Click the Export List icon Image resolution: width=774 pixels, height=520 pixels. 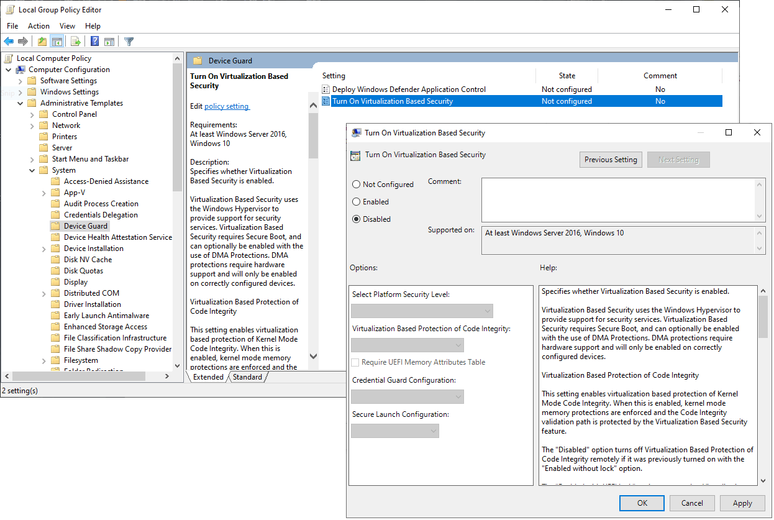coord(75,41)
